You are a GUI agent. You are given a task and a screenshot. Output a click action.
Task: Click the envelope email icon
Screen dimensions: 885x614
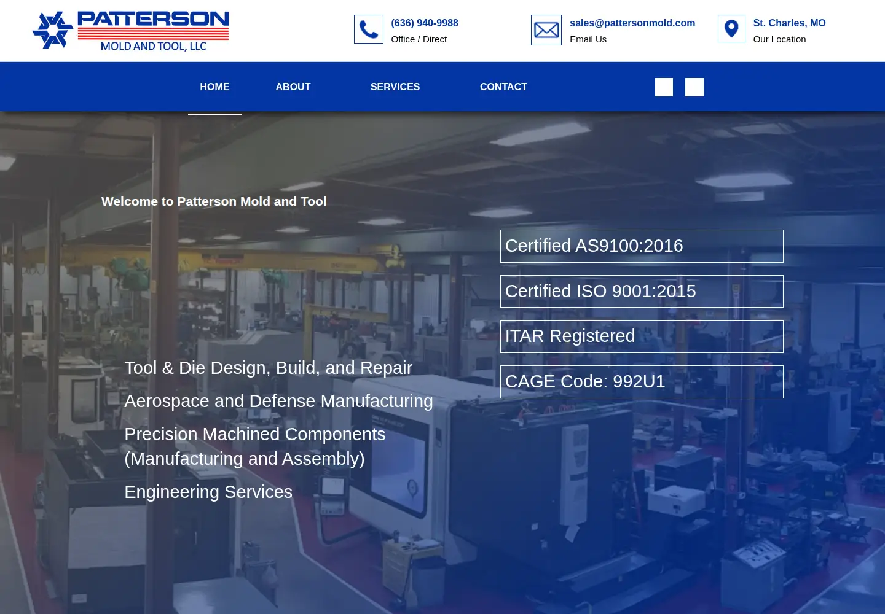coord(546,30)
